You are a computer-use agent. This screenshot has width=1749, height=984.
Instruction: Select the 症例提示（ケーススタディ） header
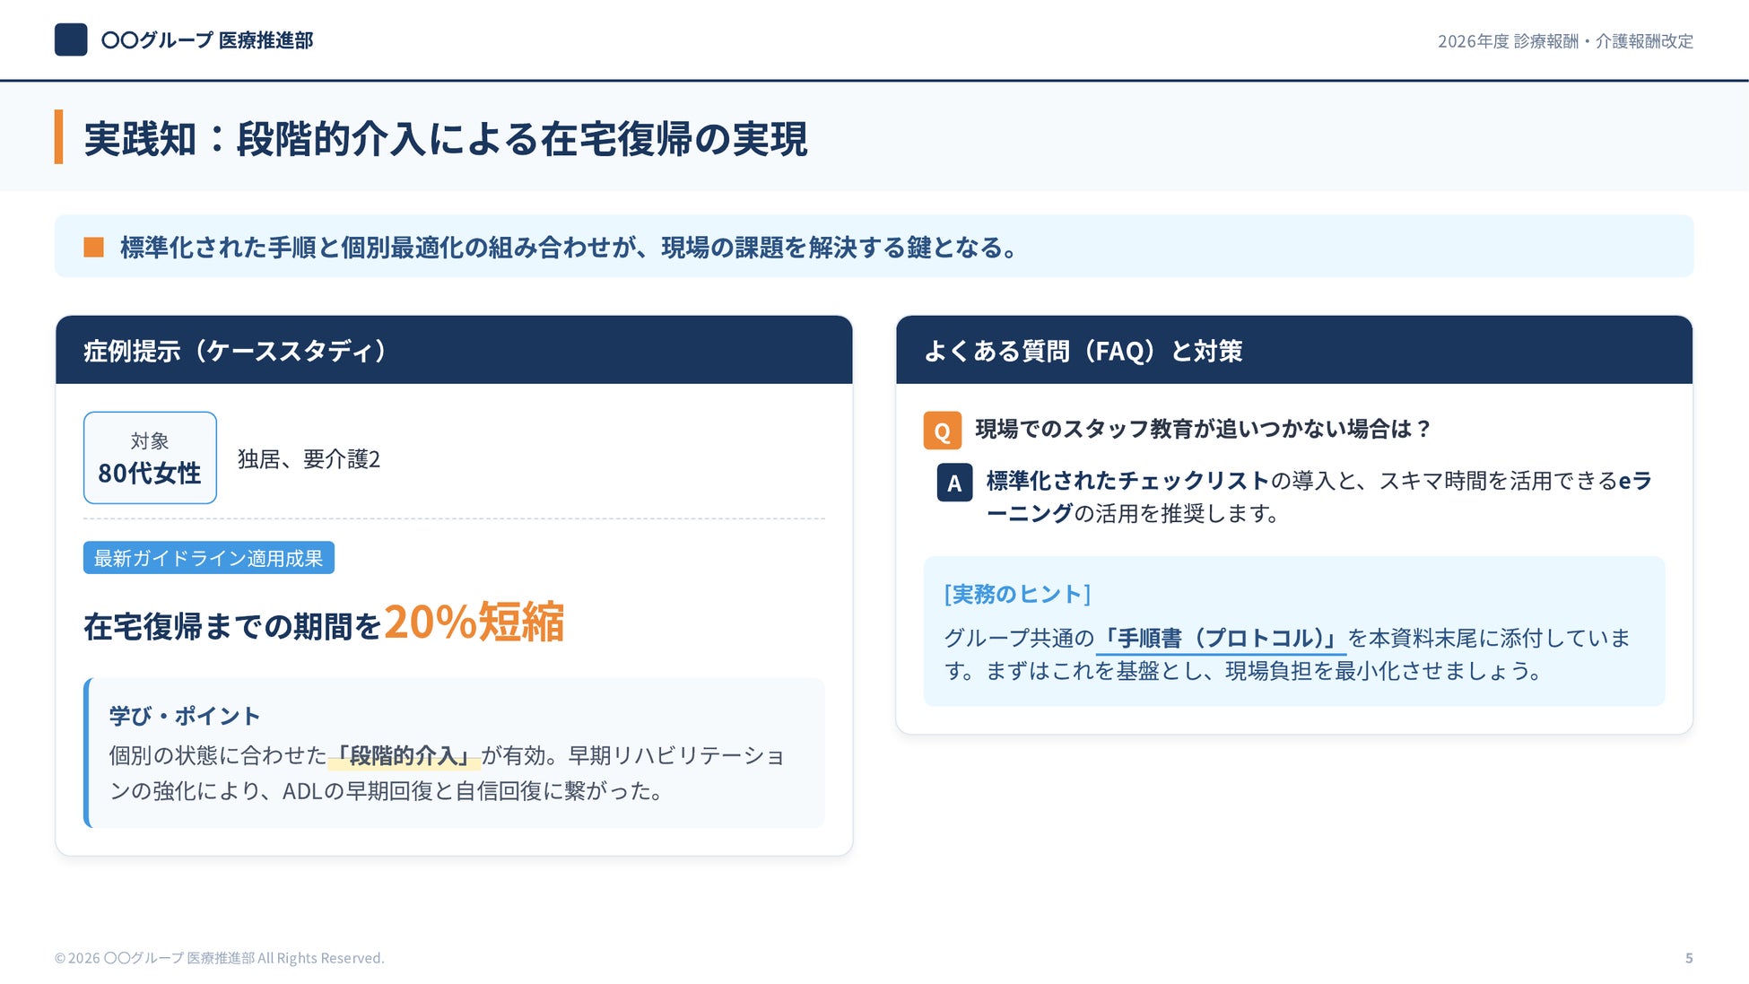(235, 351)
